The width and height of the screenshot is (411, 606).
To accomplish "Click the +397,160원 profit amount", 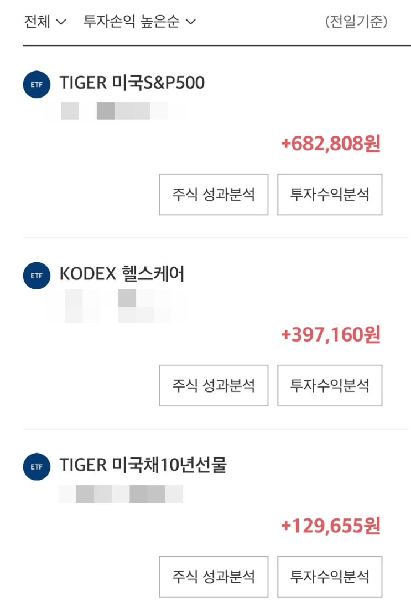I will (331, 335).
